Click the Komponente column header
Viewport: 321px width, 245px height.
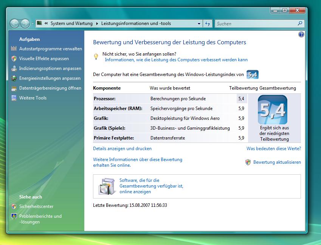click(x=107, y=88)
